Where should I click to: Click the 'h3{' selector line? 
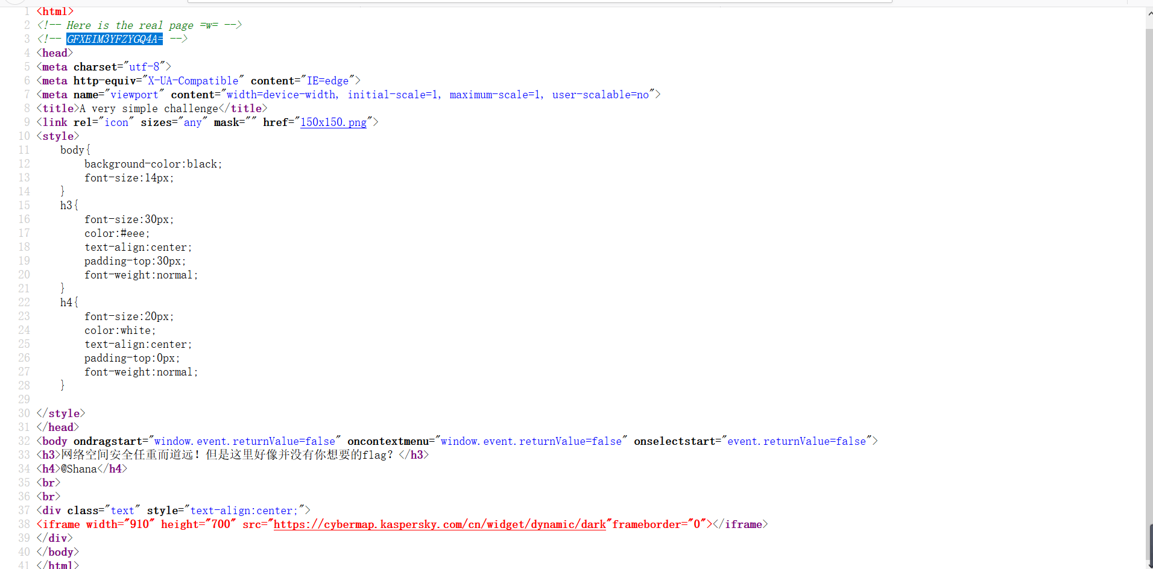point(69,206)
